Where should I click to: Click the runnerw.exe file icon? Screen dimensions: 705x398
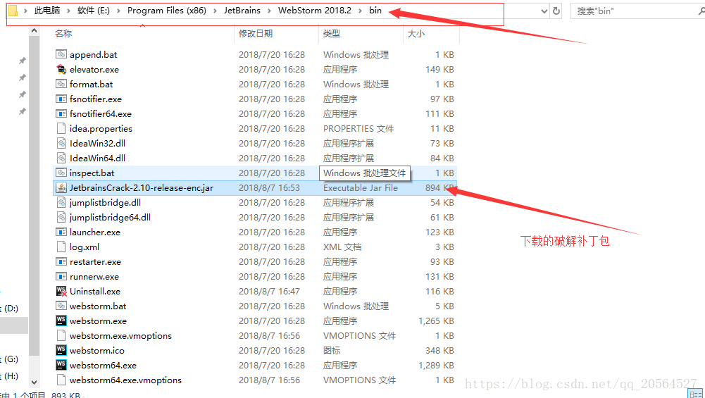coord(61,277)
